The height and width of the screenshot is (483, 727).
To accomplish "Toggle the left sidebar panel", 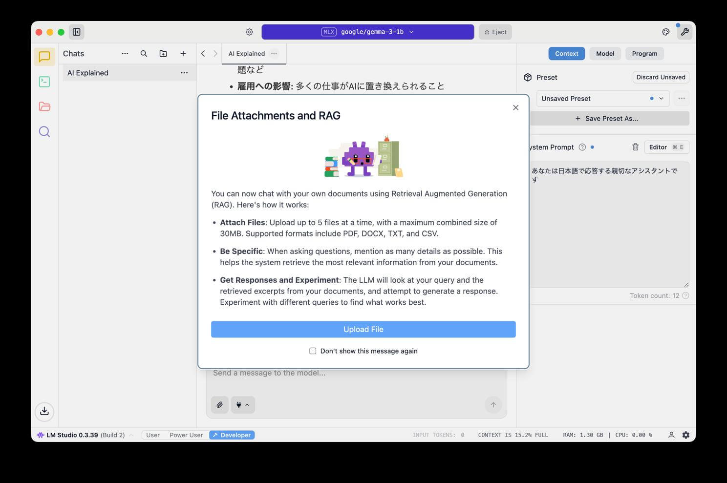I will point(77,32).
